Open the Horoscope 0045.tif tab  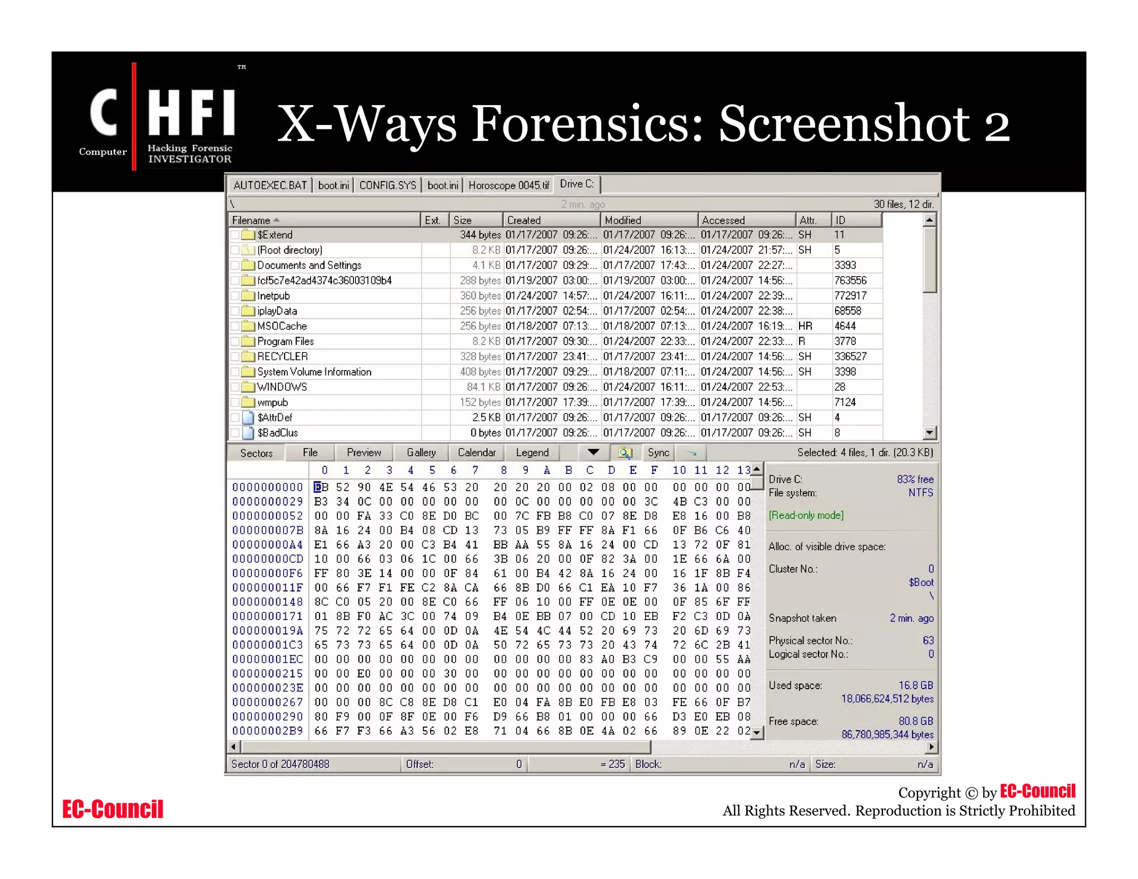(x=508, y=185)
